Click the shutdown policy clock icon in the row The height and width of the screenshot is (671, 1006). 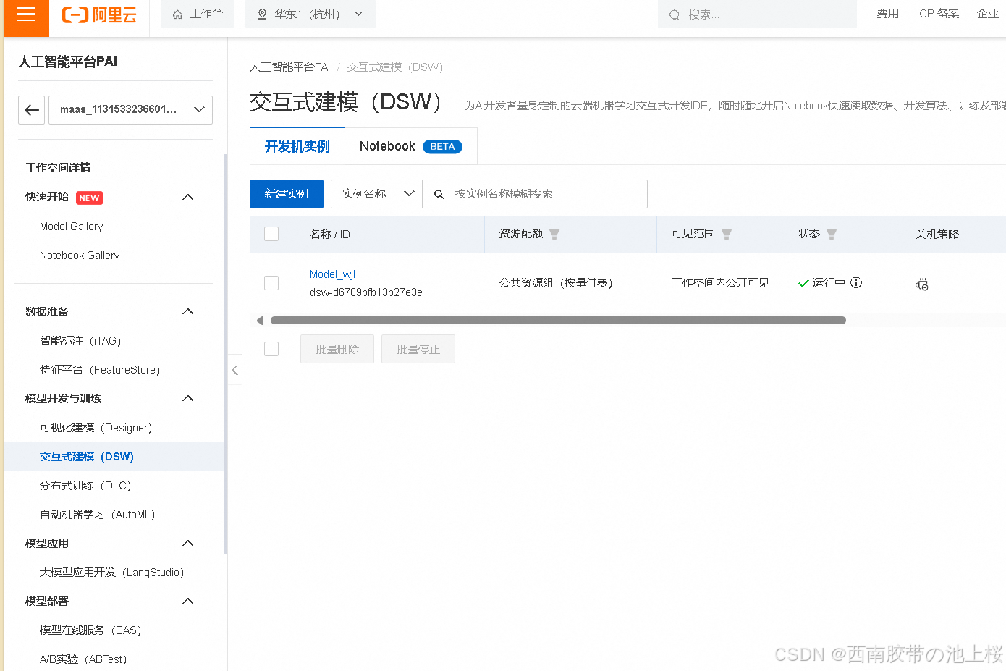921,284
